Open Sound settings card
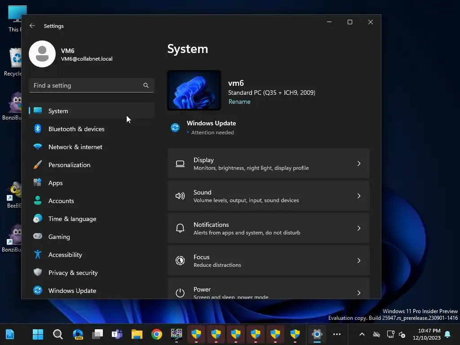This screenshot has height=345, width=460. (x=269, y=196)
